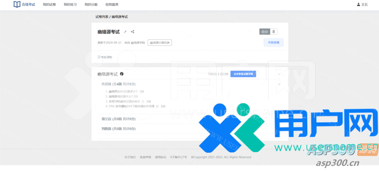Viewport: 379px width, 171px height.
Task: Click the document icon beside 考生须知
Action: click(99, 57)
